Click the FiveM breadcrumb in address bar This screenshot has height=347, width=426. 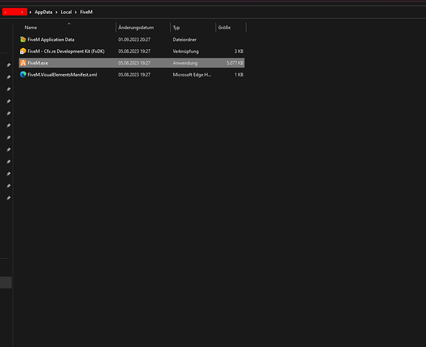click(86, 12)
